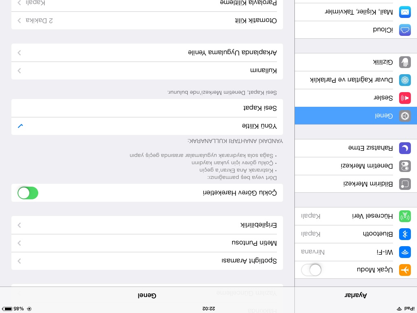Tap the purple moon icon for Rahatsız Etme
This screenshot has height=313, width=417.
point(405,148)
